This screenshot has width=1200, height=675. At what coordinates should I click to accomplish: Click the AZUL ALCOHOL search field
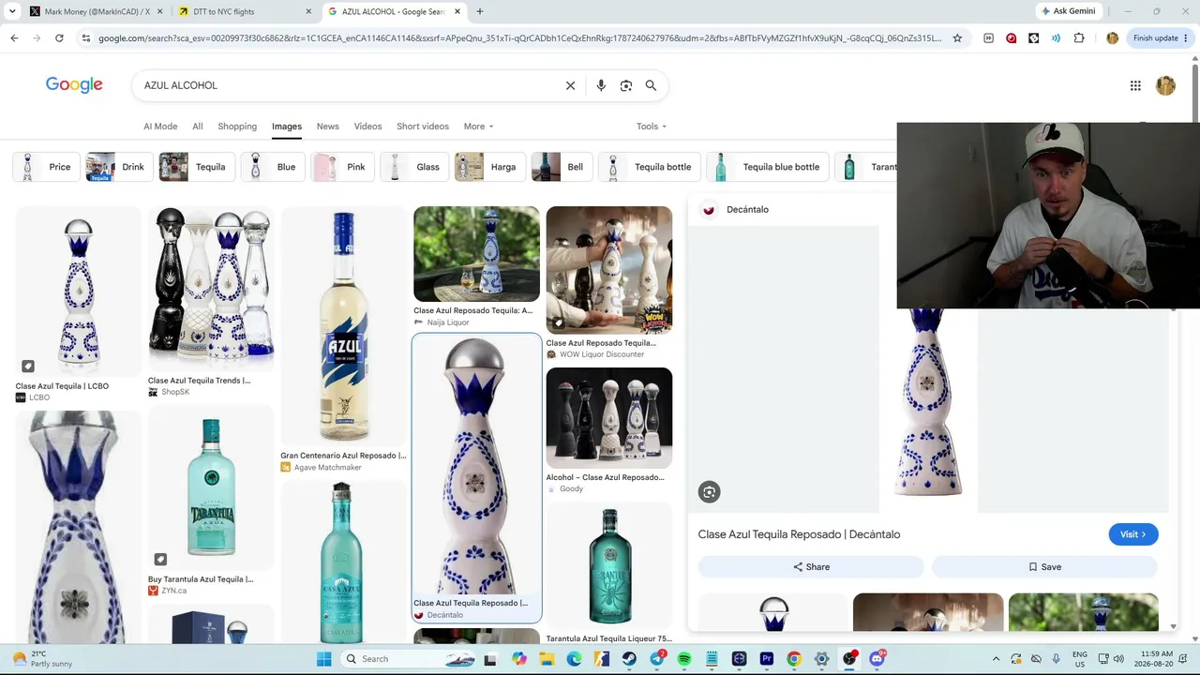point(347,85)
